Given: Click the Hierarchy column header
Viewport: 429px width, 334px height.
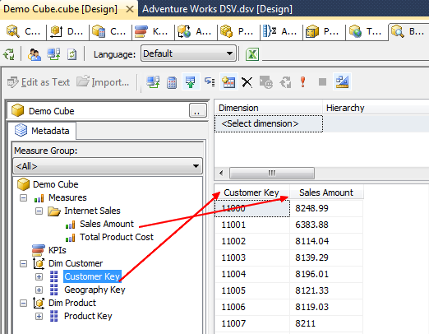Looking at the screenshot, I should click(376, 108).
